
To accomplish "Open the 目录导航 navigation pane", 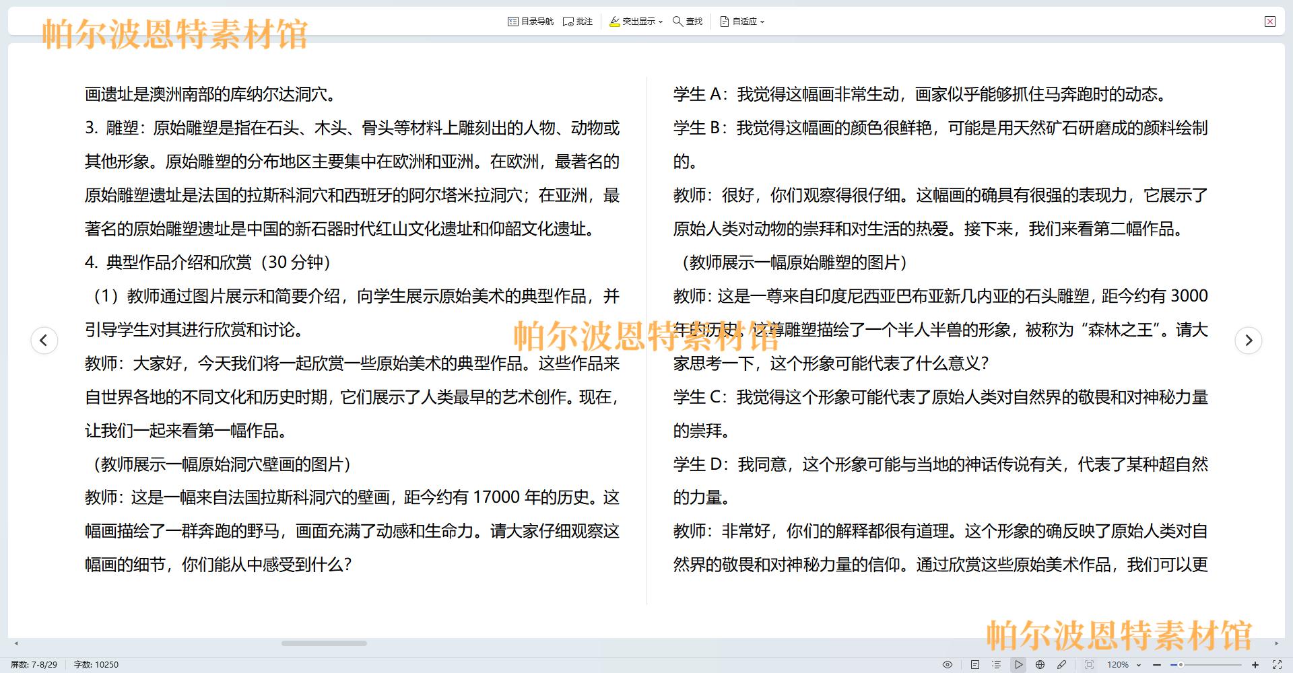I will coord(531,22).
